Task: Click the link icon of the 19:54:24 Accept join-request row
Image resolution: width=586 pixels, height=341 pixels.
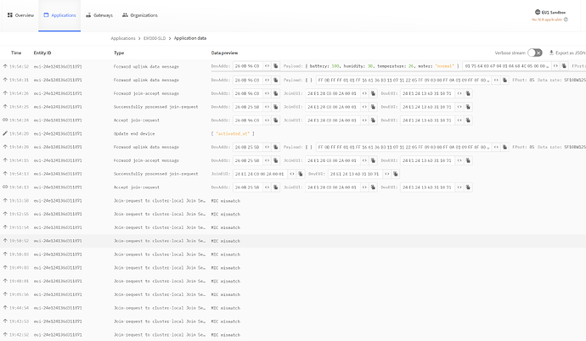Action: click(5, 120)
